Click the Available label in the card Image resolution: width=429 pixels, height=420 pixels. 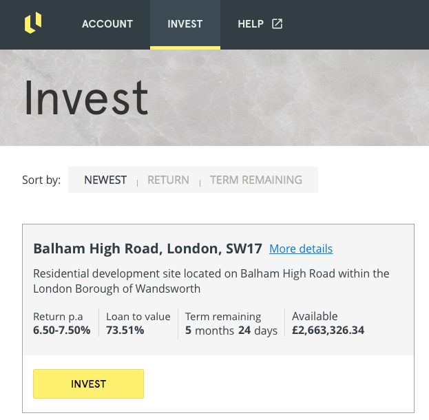click(x=315, y=316)
